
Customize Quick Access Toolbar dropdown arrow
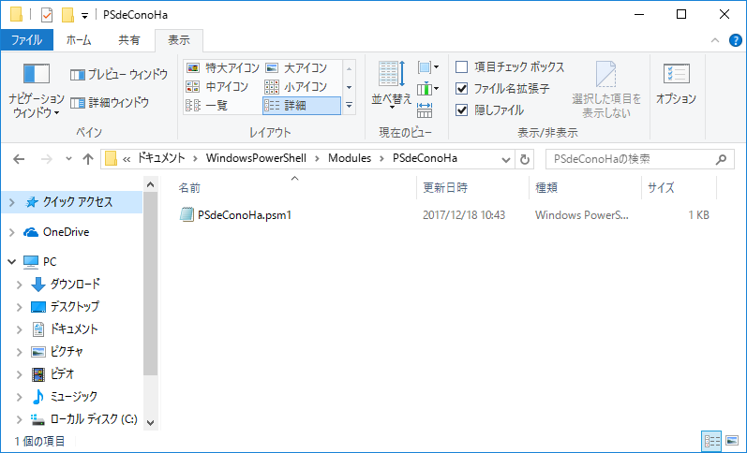84,16
